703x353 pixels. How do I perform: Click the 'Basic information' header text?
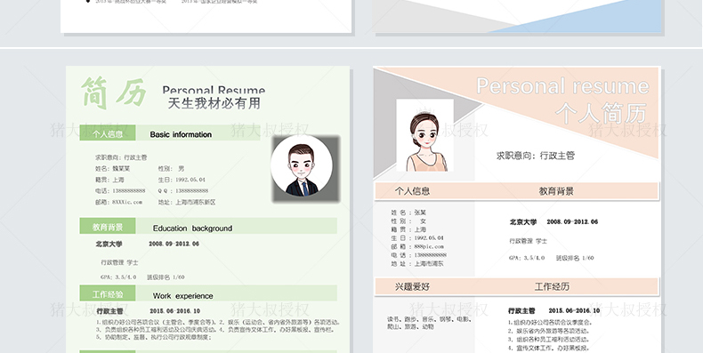coord(181,134)
